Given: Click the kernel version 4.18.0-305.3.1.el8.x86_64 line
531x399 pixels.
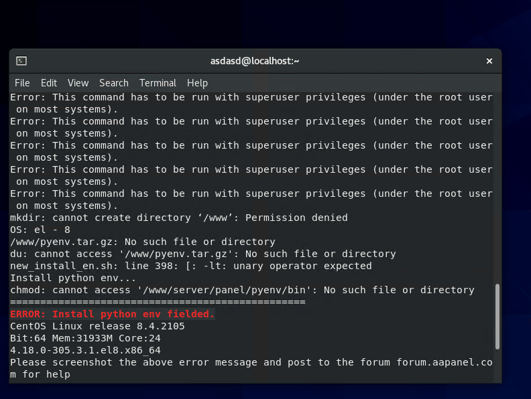Looking at the screenshot, I should [x=85, y=350].
